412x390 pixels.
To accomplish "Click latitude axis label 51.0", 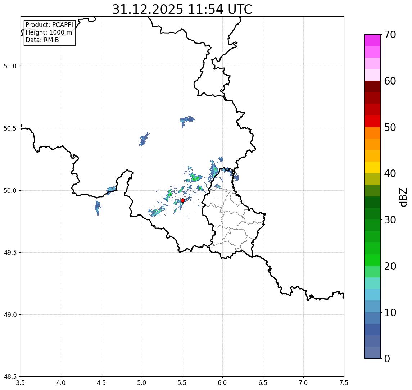I will [x=10, y=66].
